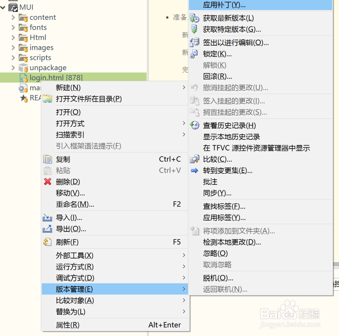
Task: Click the get latest version icon beside 获取最新版本
Action: [x=194, y=18]
